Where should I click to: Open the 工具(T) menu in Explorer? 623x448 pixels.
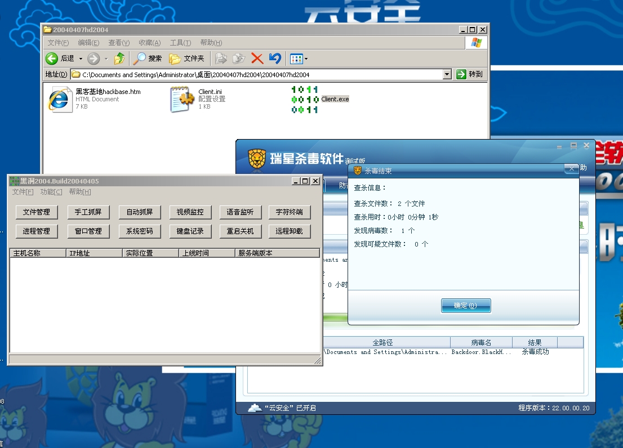click(x=180, y=42)
